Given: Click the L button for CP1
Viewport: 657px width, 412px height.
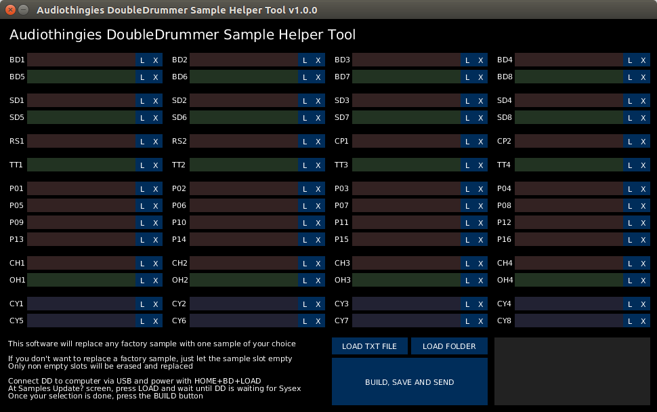Looking at the screenshot, I should click(x=467, y=141).
